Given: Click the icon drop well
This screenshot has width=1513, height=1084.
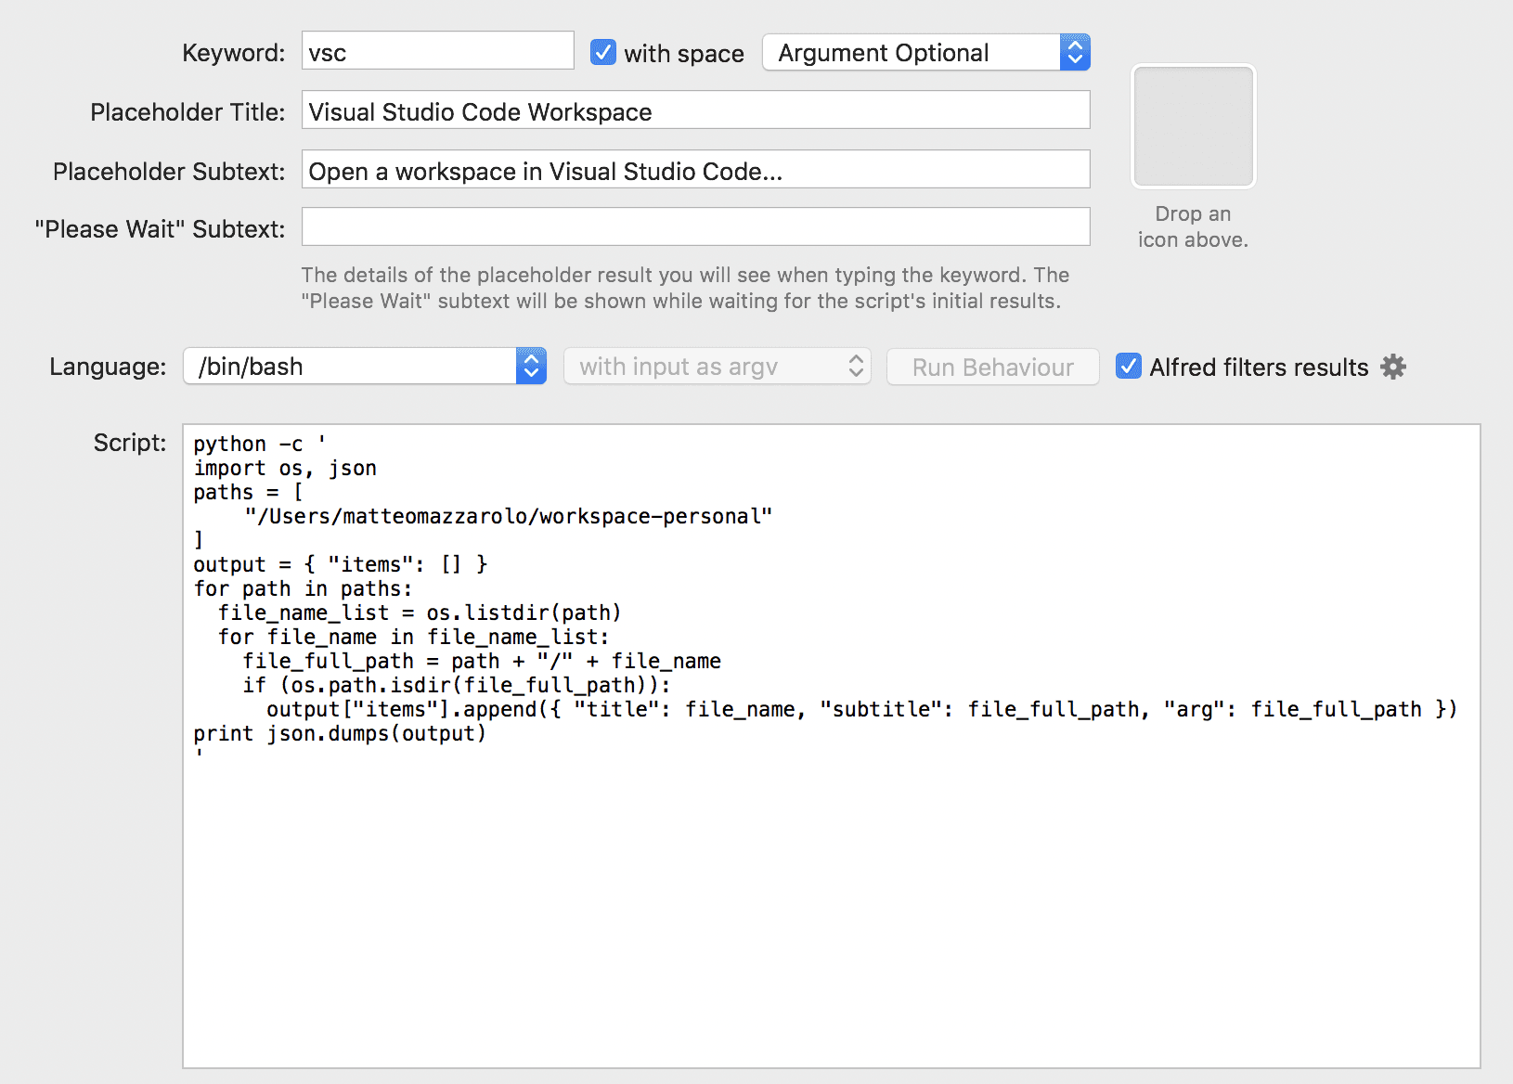Looking at the screenshot, I should coord(1194,126).
